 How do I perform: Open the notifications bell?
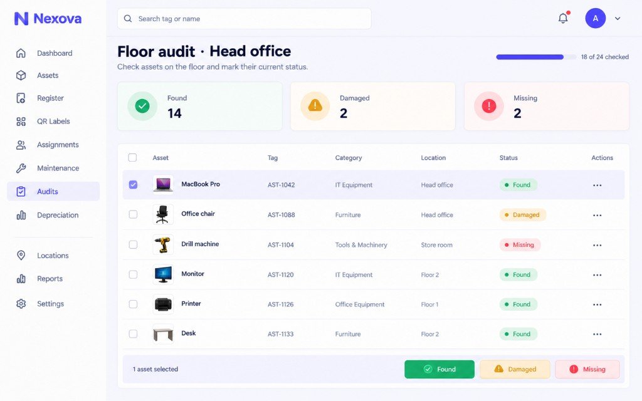(x=564, y=18)
